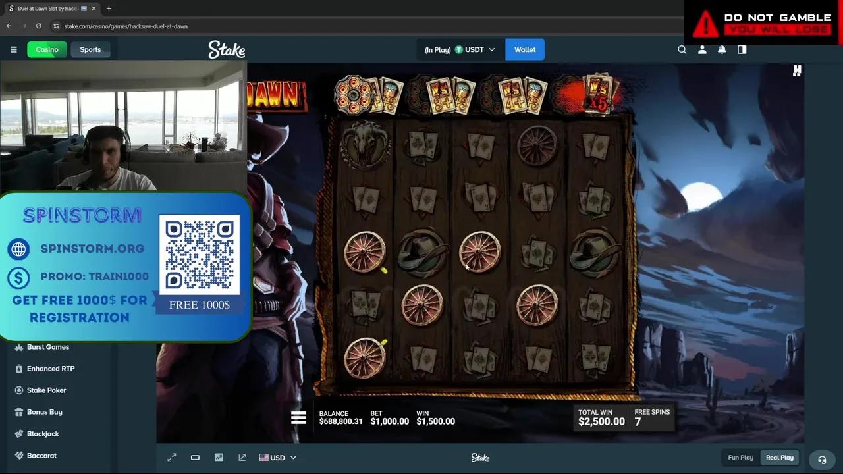This screenshot has width=843, height=474.
Task: Click the Blackjack sidebar icon
Action: (x=19, y=434)
